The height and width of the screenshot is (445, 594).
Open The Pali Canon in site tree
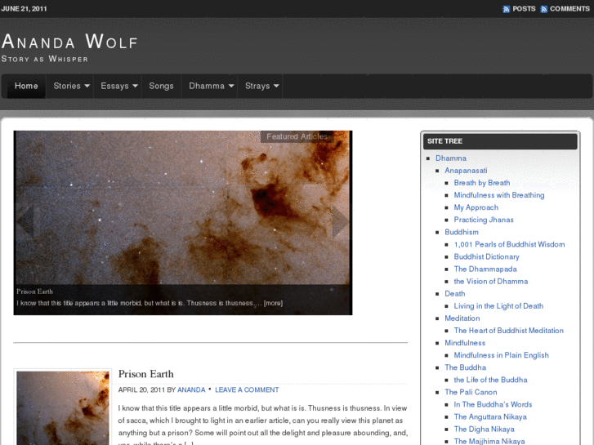point(471,392)
